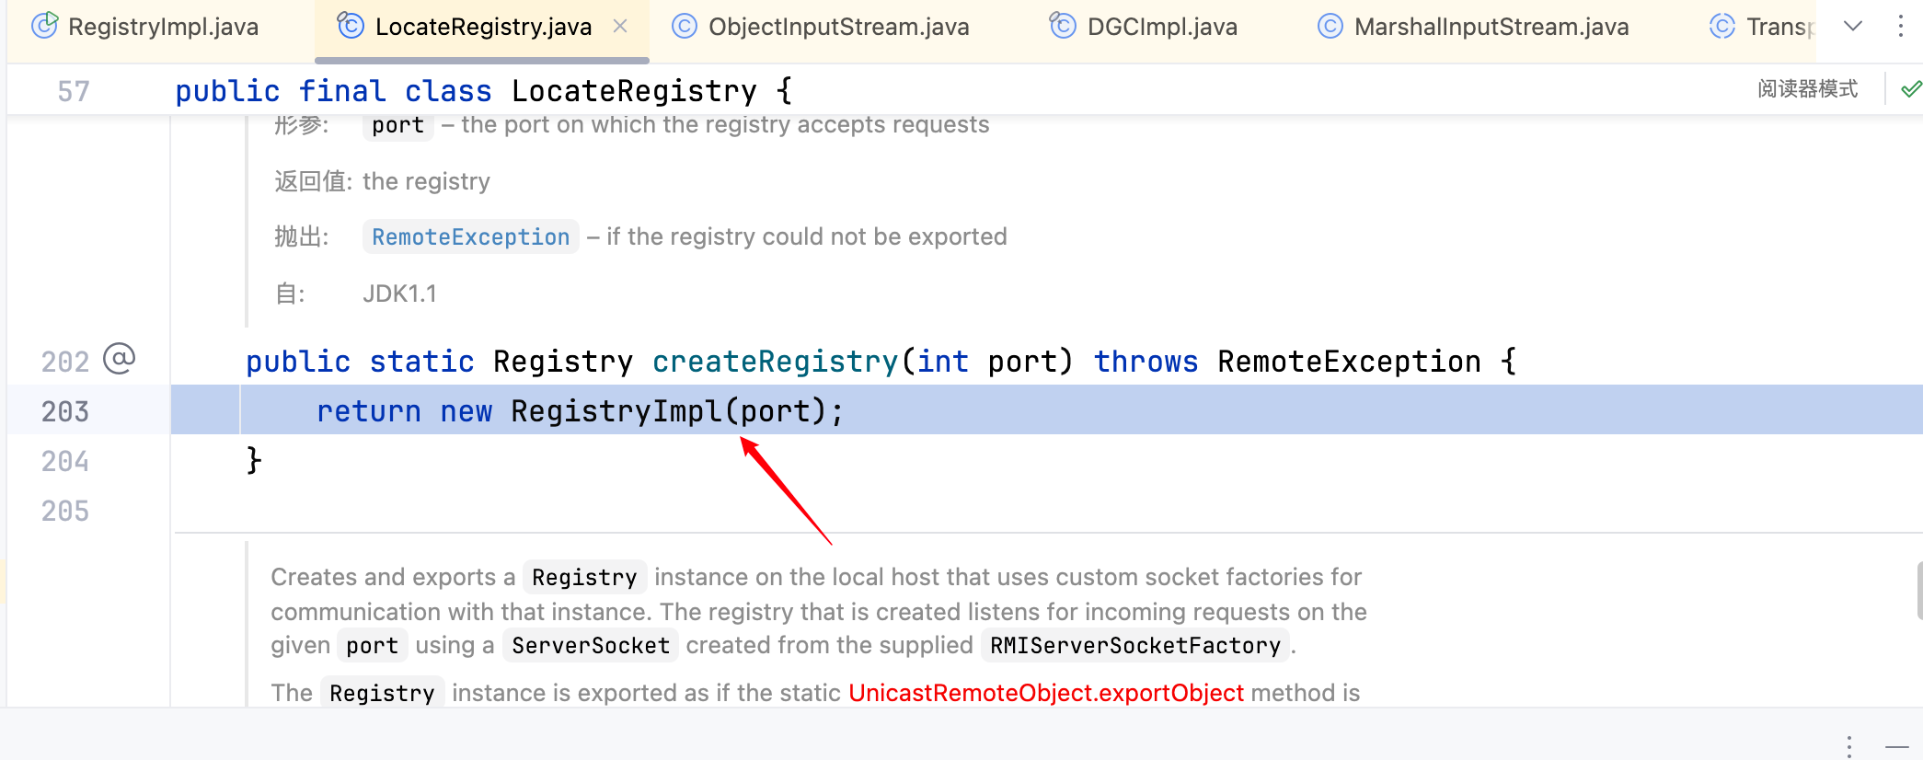
Task: Follow the RemoteException doc link
Action: click(470, 237)
